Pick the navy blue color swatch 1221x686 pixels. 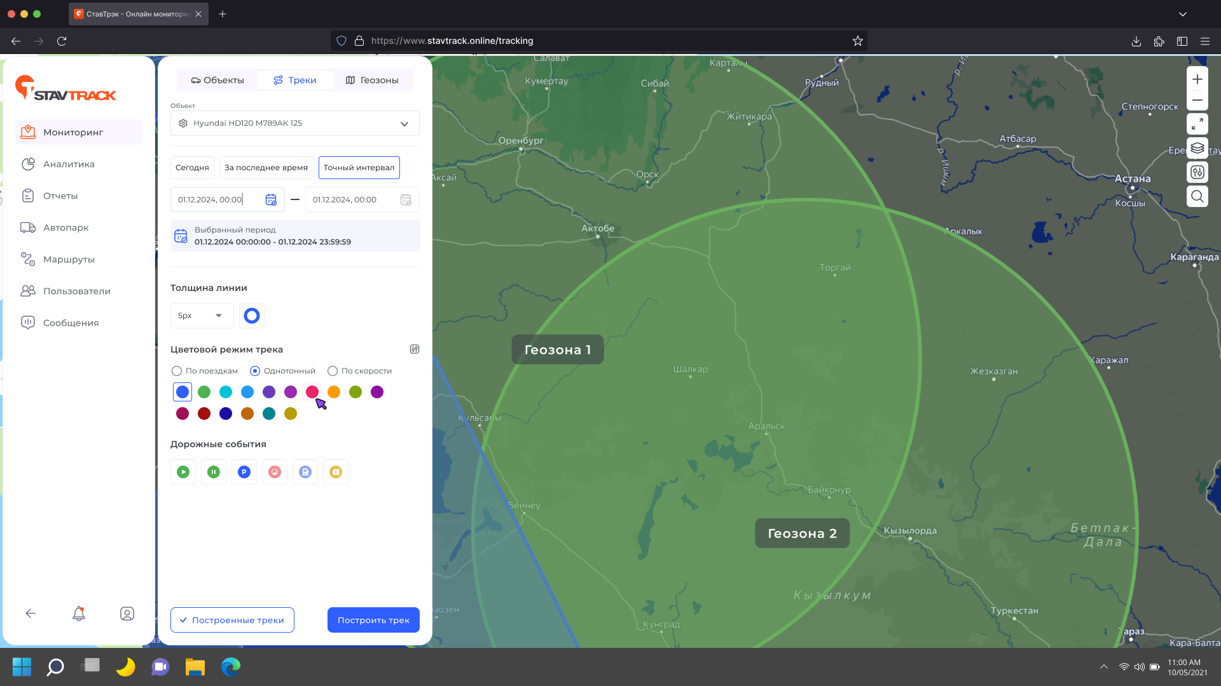tap(226, 414)
